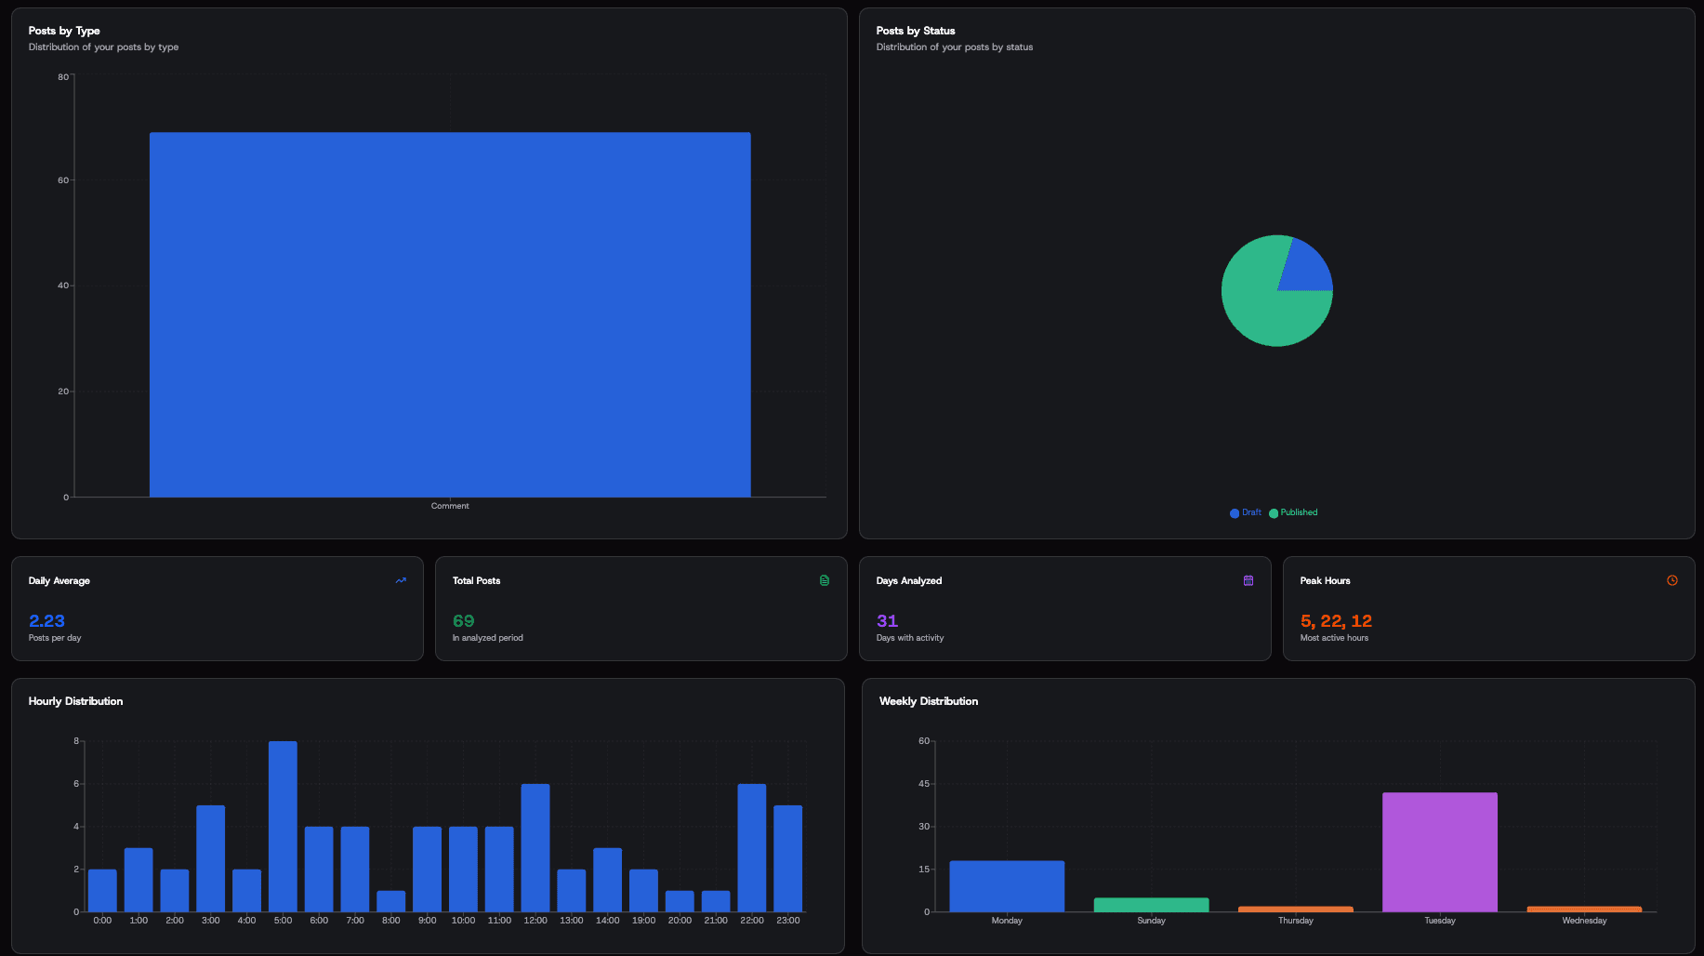Click the Posts by Type heading
The width and height of the screenshot is (1704, 956).
[64, 31]
